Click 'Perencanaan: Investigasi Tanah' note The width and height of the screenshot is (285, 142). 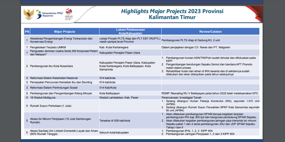click(180, 97)
